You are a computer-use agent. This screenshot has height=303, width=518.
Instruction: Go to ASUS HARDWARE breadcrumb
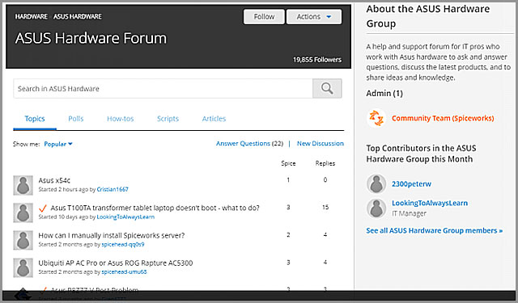[x=78, y=16]
